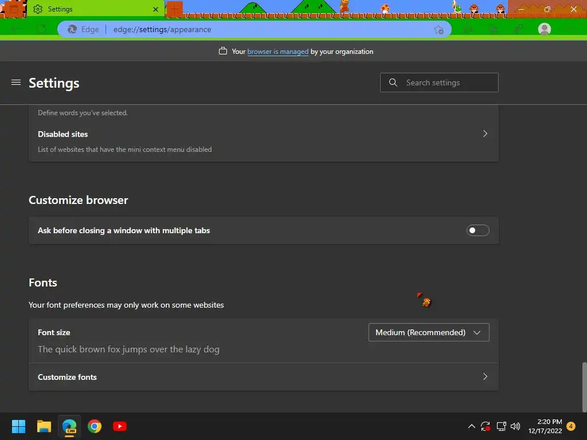Open the tab actions menu icon
The width and height of the screenshot is (587, 440).
[14, 9]
